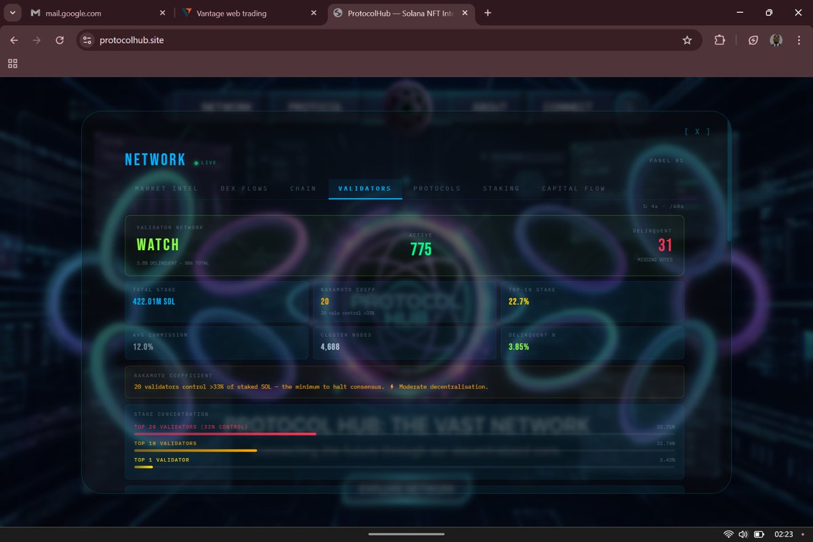The height and width of the screenshot is (542, 813).
Task: Open the apps grid in bookmarks bar
Action: pos(12,64)
